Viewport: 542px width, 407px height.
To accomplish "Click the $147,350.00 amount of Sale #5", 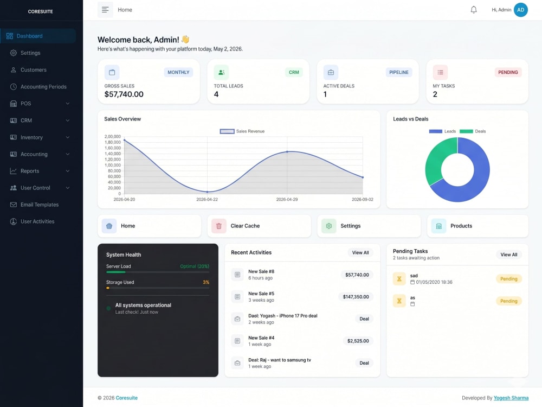I will coord(356,297).
